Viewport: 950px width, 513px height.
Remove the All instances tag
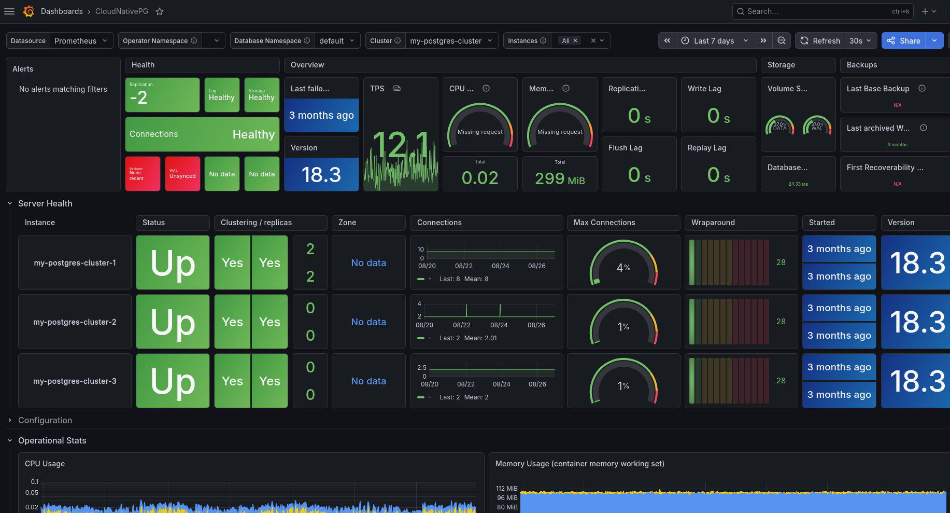(575, 40)
